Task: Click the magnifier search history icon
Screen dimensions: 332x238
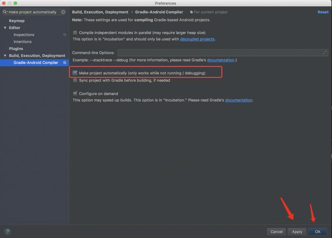Action: tap(5, 12)
